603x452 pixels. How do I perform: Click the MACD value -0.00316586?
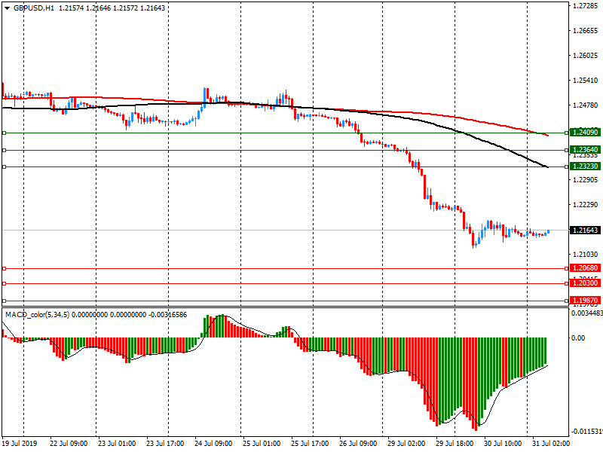click(x=167, y=315)
